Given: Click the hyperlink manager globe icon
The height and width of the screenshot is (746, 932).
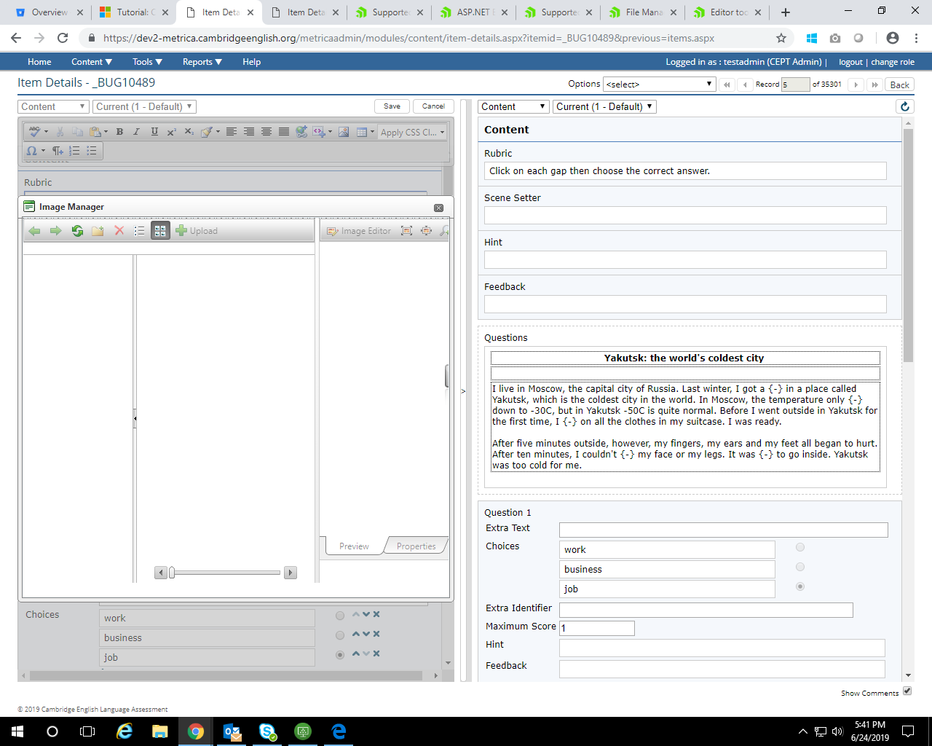Looking at the screenshot, I should coord(301,132).
